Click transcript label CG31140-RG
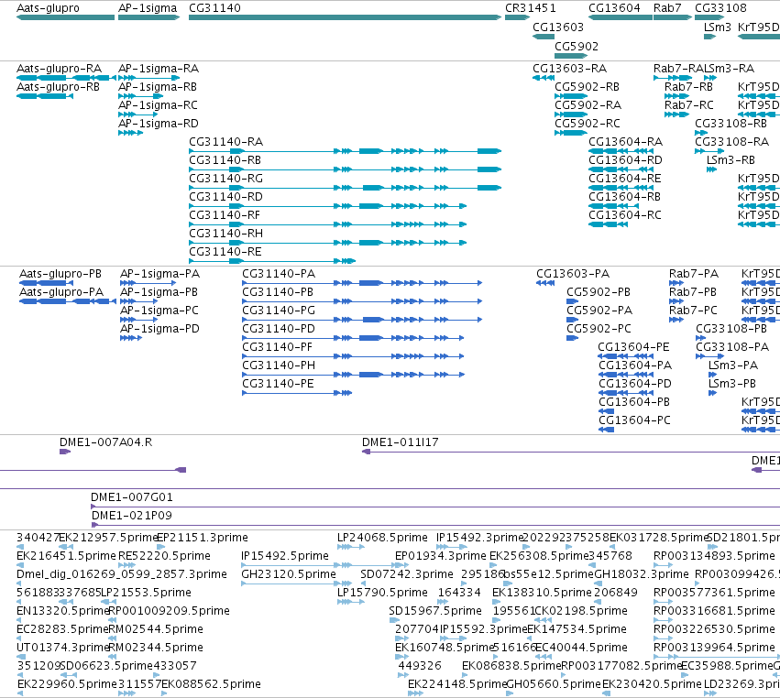Image resolution: width=780 pixels, height=698 pixels. click(225, 179)
